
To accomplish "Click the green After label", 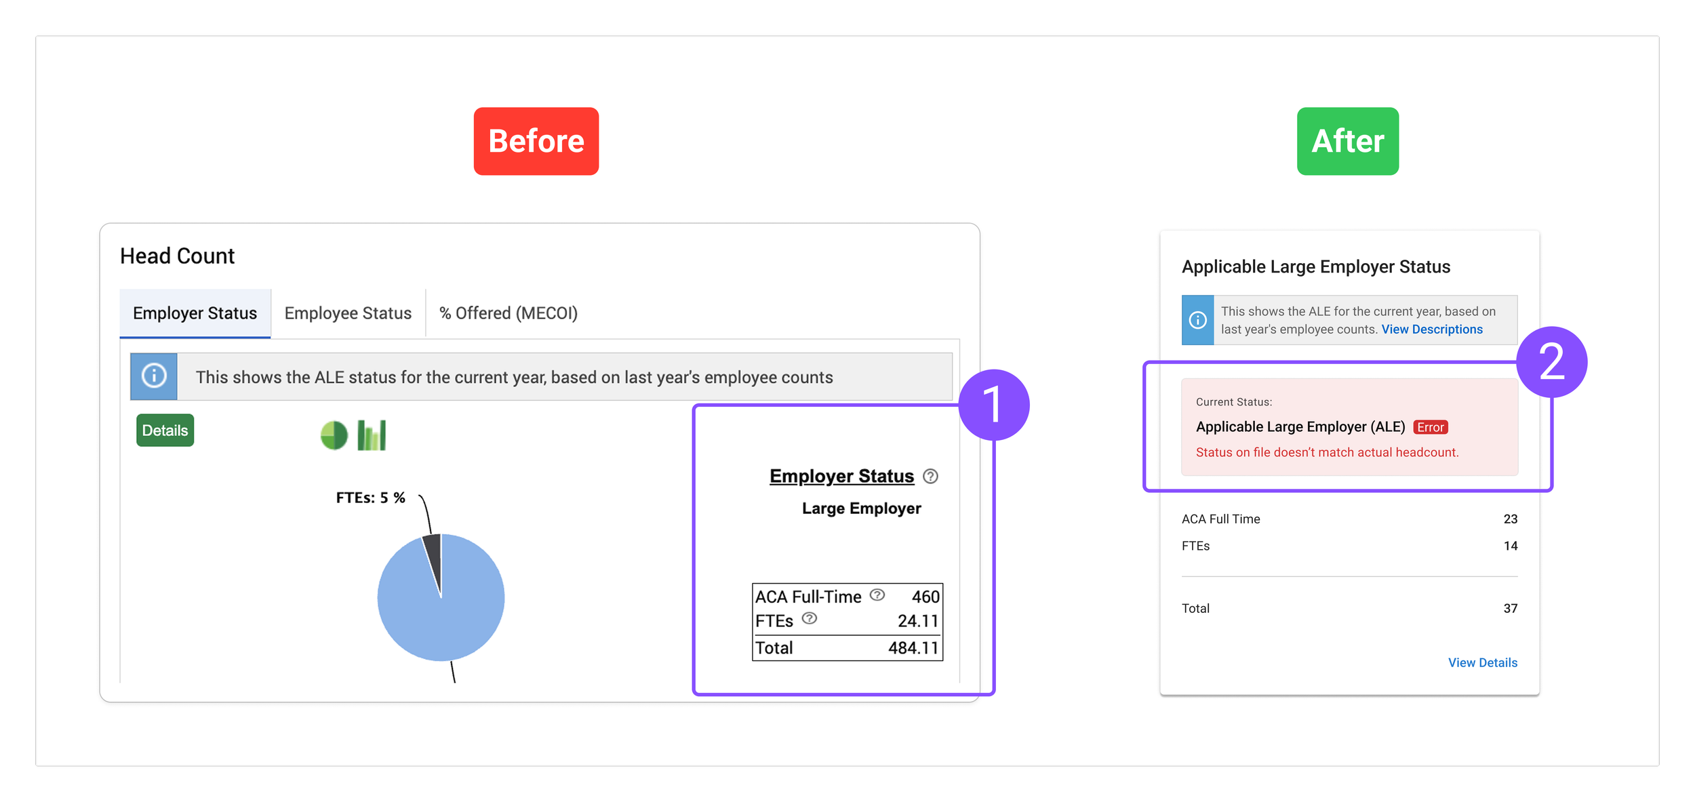I will [1347, 141].
